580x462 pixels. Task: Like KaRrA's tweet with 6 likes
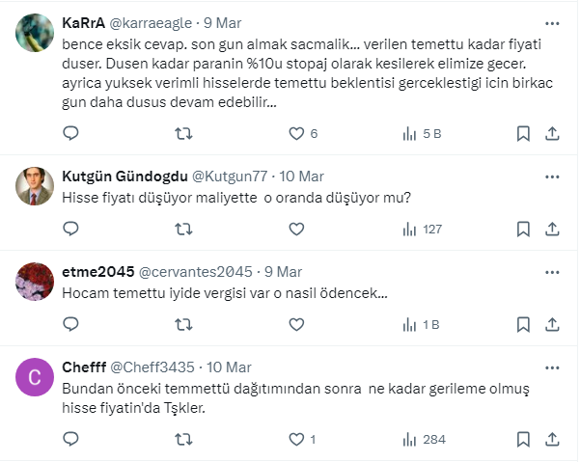coord(297,133)
